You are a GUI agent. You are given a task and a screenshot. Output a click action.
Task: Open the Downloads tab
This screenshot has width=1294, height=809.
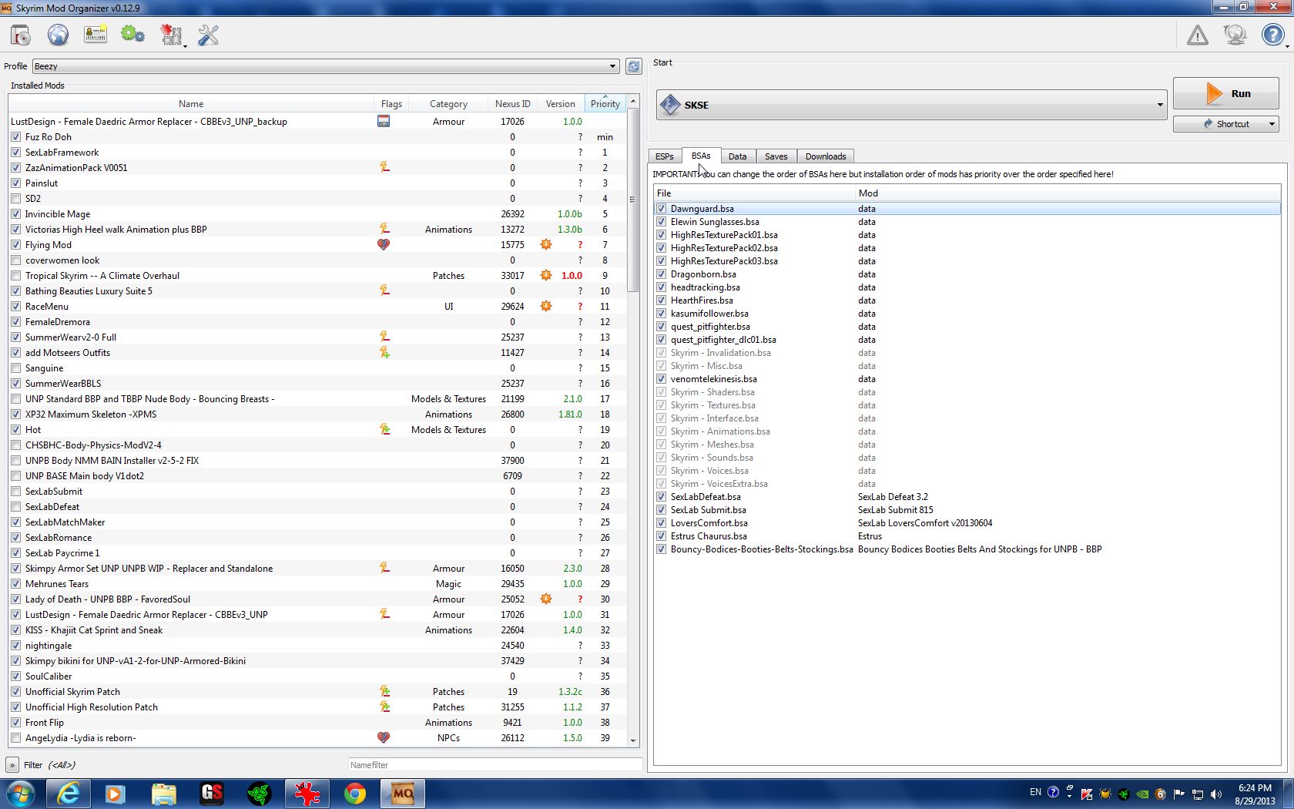pyautogui.click(x=826, y=156)
